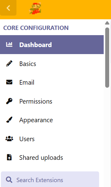Image resolution: width=111 pixels, height=187 pixels.
Task: Open Shared uploads settings
Action: click(52, 157)
